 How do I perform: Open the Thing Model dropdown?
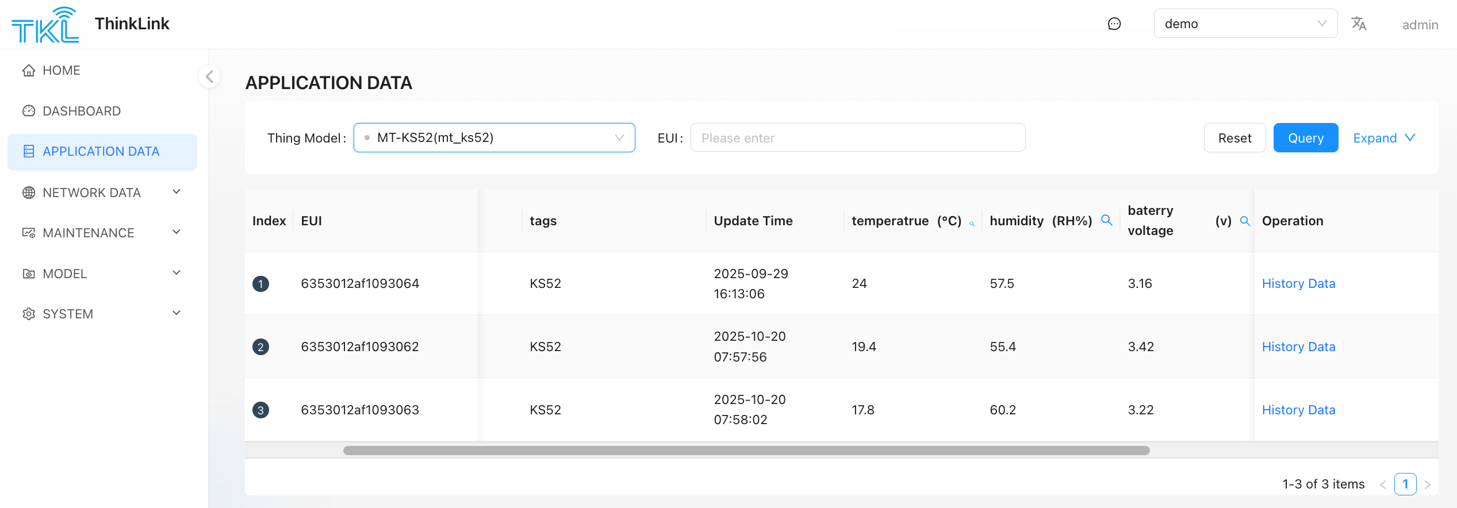[494, 138]
